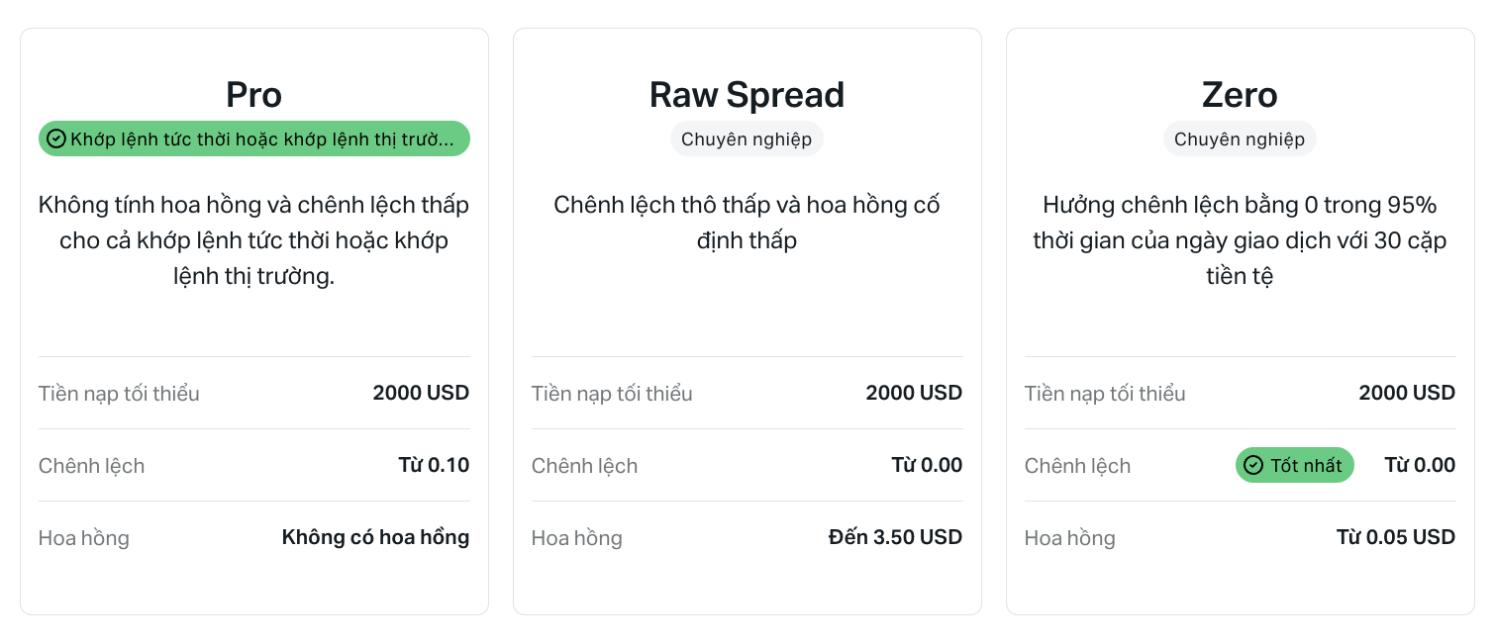
Task: Click Raw Spread commission Đến 3.50 USD
Action: [895, 537]
